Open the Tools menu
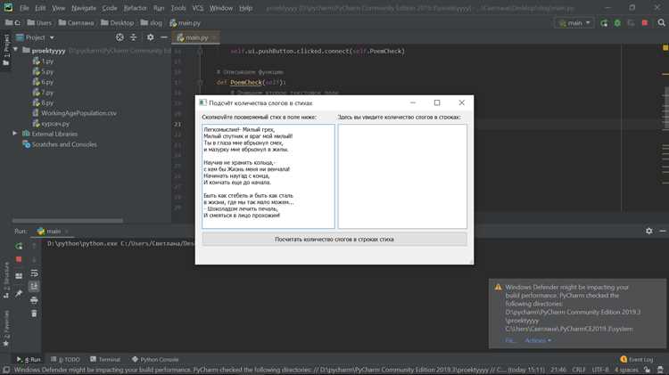Screen dimensions: 669x375 point(178,8)
